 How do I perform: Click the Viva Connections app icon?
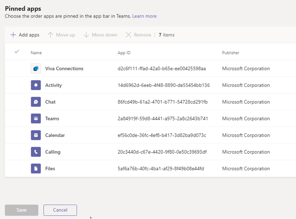[36, 69]
